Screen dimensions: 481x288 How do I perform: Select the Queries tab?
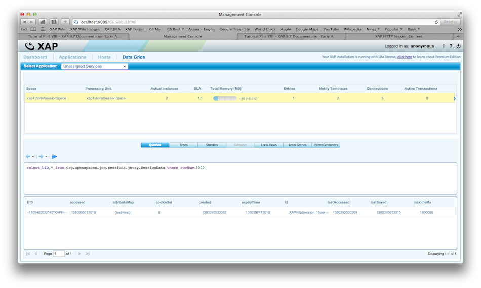(155, 145)
